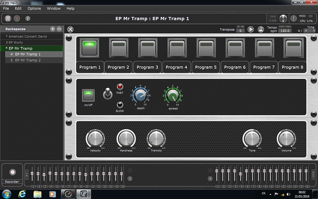The image size is (318, 199).
Task: Open the media player taskbar icon
Action: tap(53, 194)
